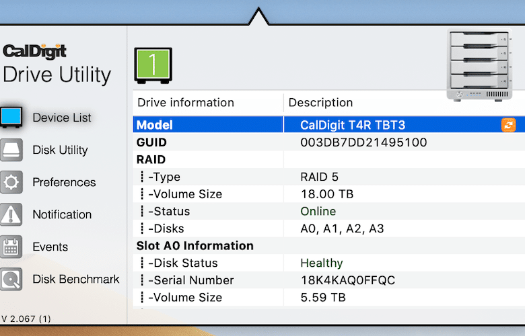The image size is (525, 336).
Task: Click the GUID row
Action: pos(328,142)
